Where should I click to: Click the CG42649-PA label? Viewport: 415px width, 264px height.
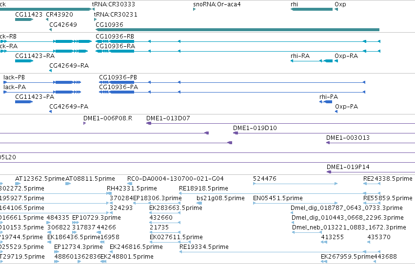(x=69, y=107)
